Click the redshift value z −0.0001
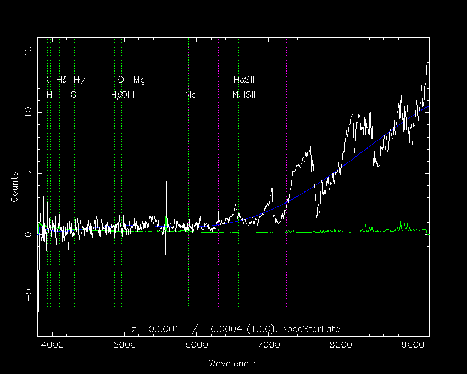The height and width of the screenshot is (374, 467). (x=155, y=329)
